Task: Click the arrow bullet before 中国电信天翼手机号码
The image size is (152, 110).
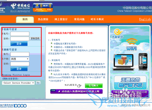Action: [x=52, y=43]
